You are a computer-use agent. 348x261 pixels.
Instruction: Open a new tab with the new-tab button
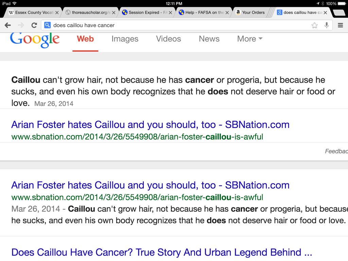339,13
